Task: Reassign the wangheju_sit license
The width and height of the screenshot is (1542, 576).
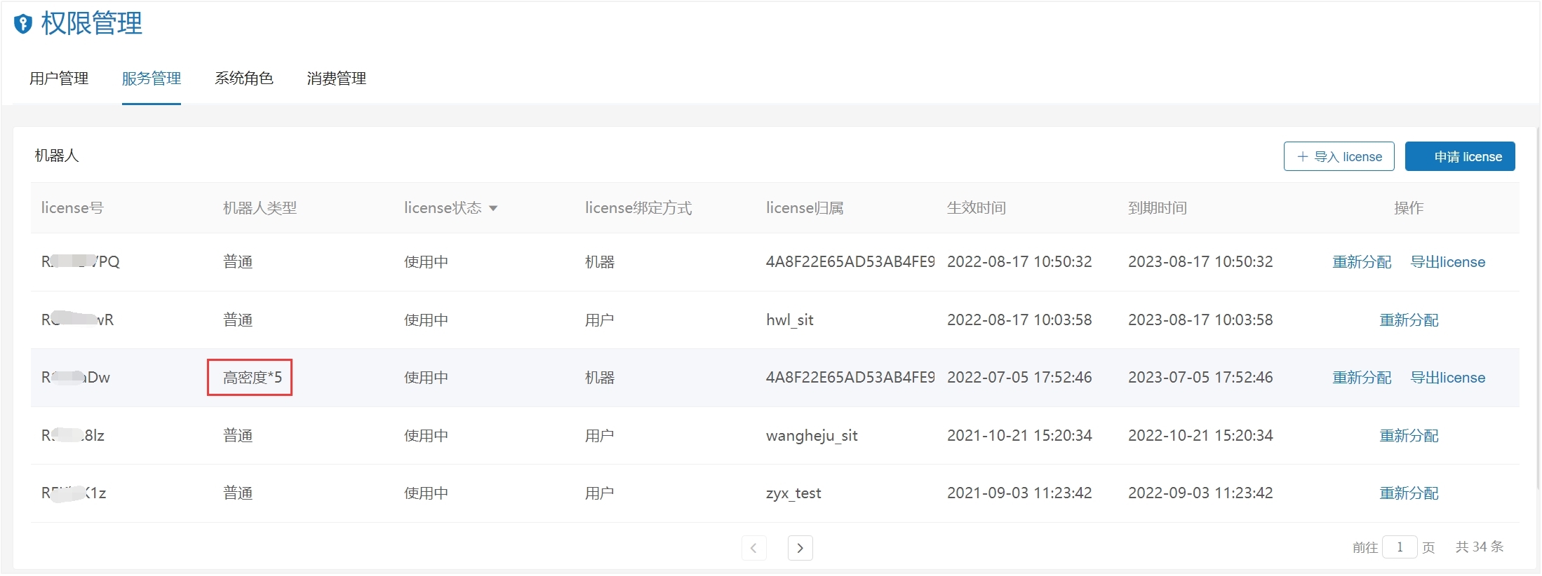Action: (x=1409, y=436)
